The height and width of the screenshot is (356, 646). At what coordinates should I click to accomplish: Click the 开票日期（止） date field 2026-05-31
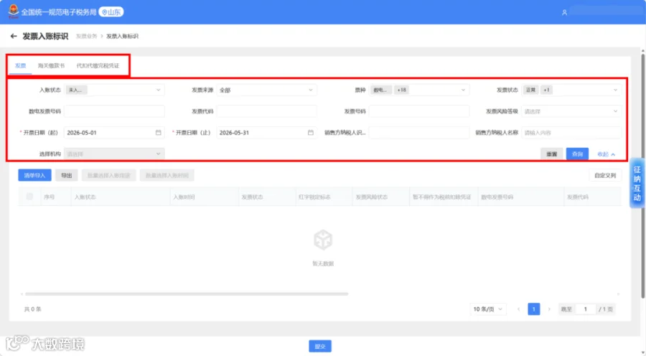coord(266,133)
